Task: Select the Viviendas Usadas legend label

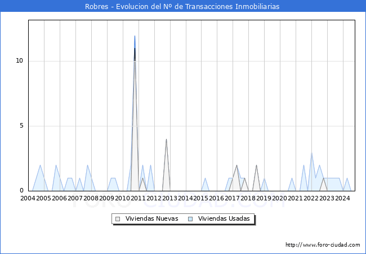Action: click(x=224, y=218)
